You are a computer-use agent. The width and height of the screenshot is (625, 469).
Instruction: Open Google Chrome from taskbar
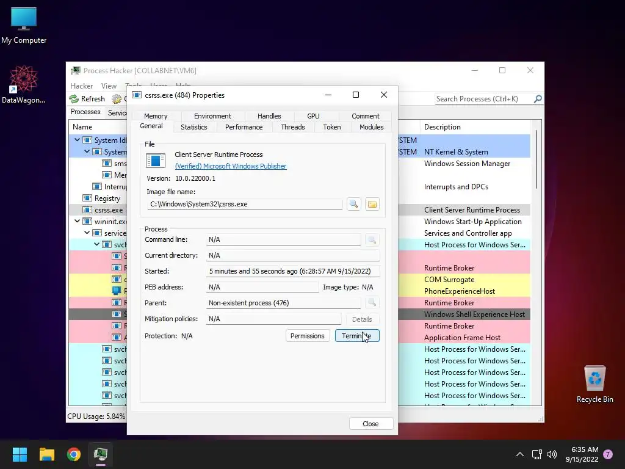[74, 454]
